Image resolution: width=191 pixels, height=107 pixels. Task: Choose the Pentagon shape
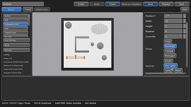tap(170, 56)
